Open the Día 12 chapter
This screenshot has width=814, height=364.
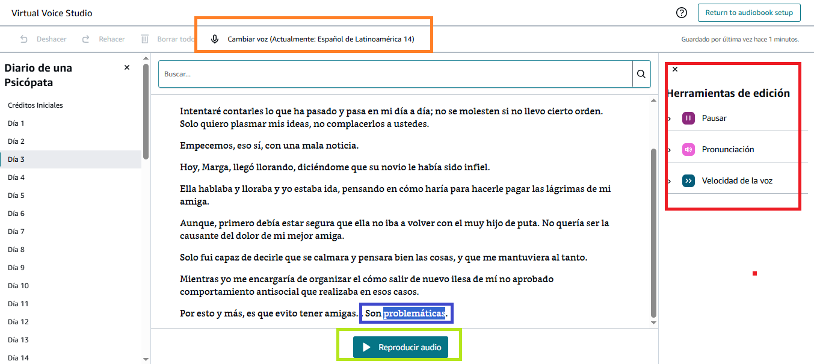[x=18, y=322]
